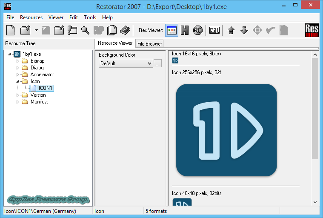Screen dimensions: 323x218
Task: Click the grayed diamond target icon
Action: [257, 30]
